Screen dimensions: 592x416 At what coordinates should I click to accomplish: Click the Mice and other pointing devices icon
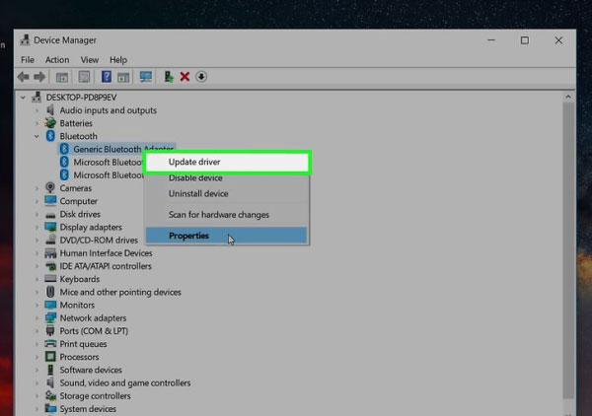(50, 292)
